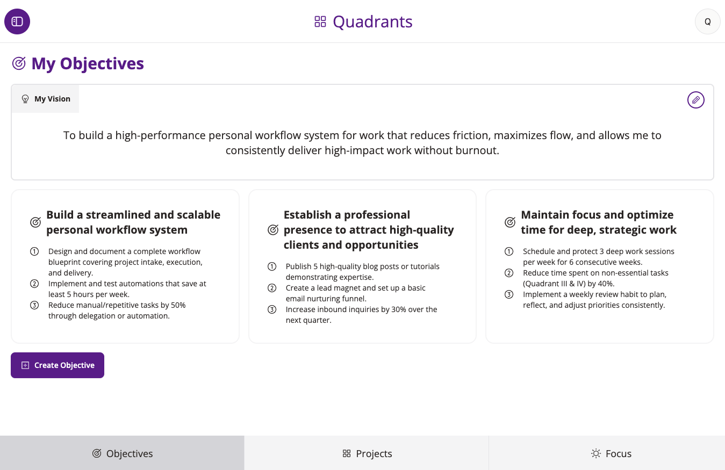725x470 pixels.
Task: Open the Q user profile avatar
Action: [707, 21]
